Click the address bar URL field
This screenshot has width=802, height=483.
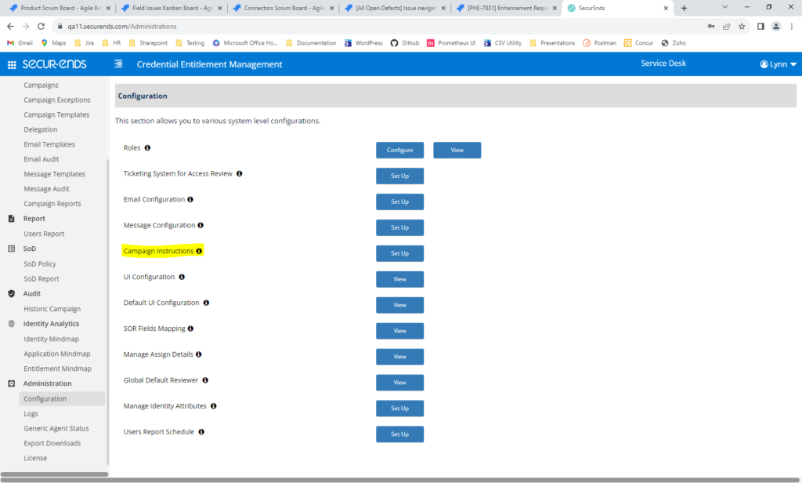click(x=378, y=26)
